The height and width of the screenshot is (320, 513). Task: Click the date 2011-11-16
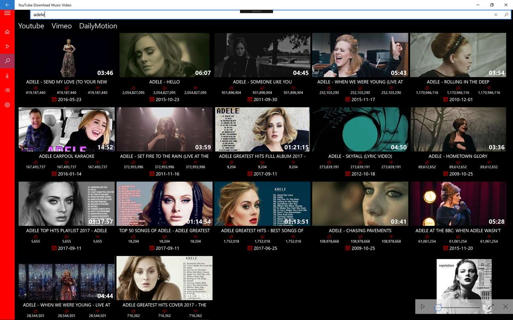[167, 174]
